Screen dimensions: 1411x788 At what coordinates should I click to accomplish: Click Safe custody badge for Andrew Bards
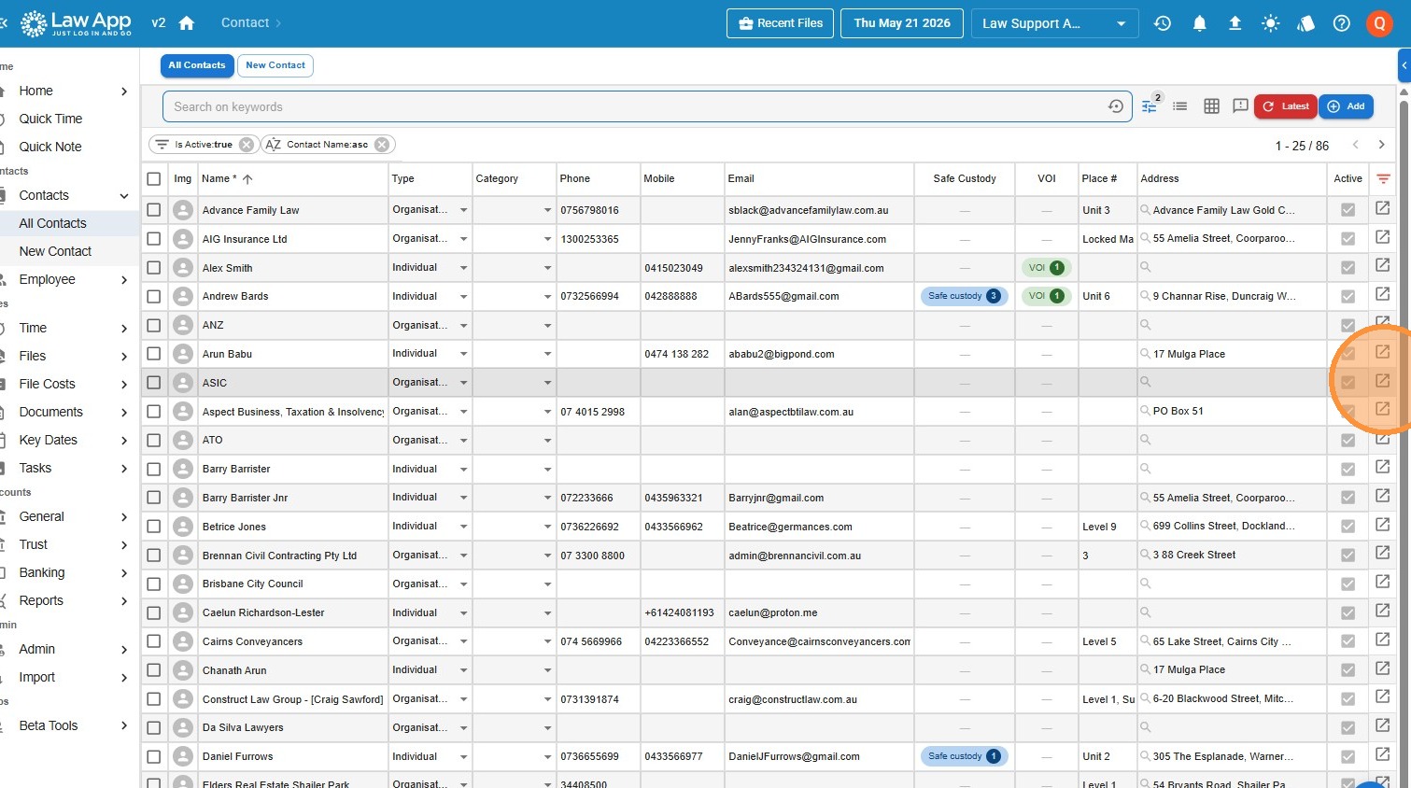[964, 296]
